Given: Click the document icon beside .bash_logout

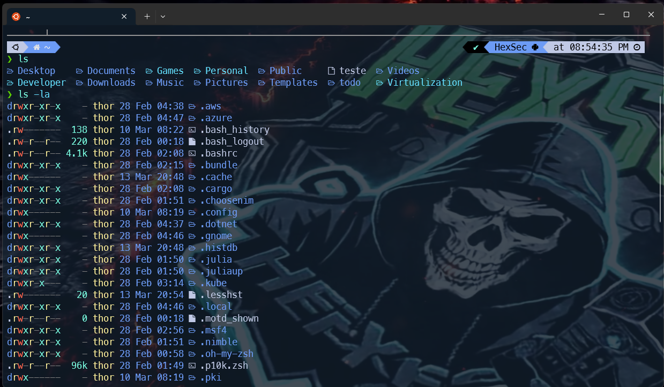Looking at the screenshot, I should (192, 142).
